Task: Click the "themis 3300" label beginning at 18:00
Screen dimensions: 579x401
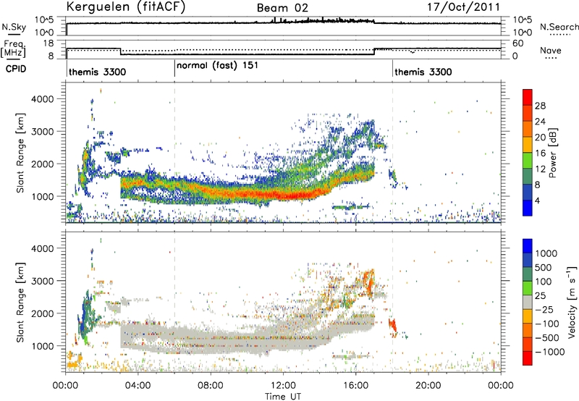Action: pos(423,72)
